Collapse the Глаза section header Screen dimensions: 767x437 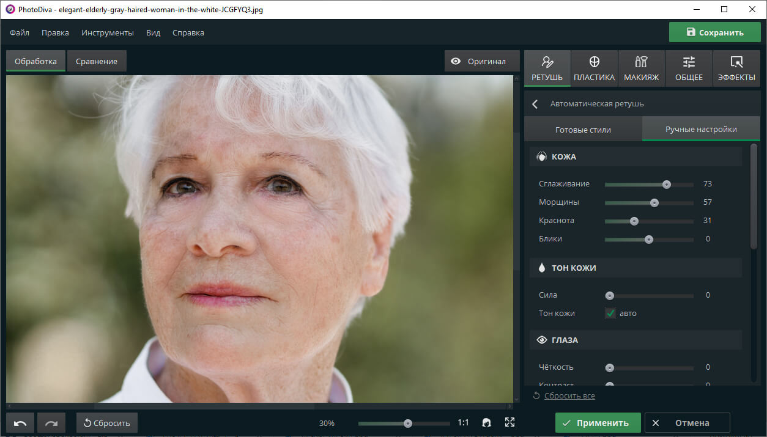[x=635, y=340]
